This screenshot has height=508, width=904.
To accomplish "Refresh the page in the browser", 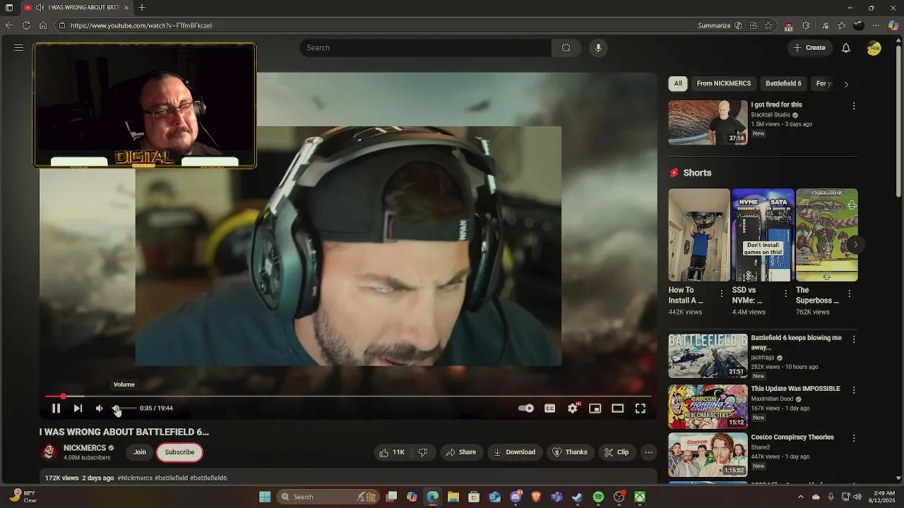I will pos(26,25).
